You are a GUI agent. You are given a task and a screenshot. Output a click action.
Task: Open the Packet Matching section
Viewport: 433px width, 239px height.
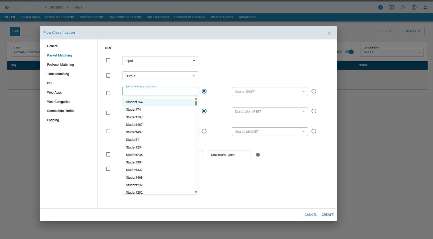[x=59, y=55]
